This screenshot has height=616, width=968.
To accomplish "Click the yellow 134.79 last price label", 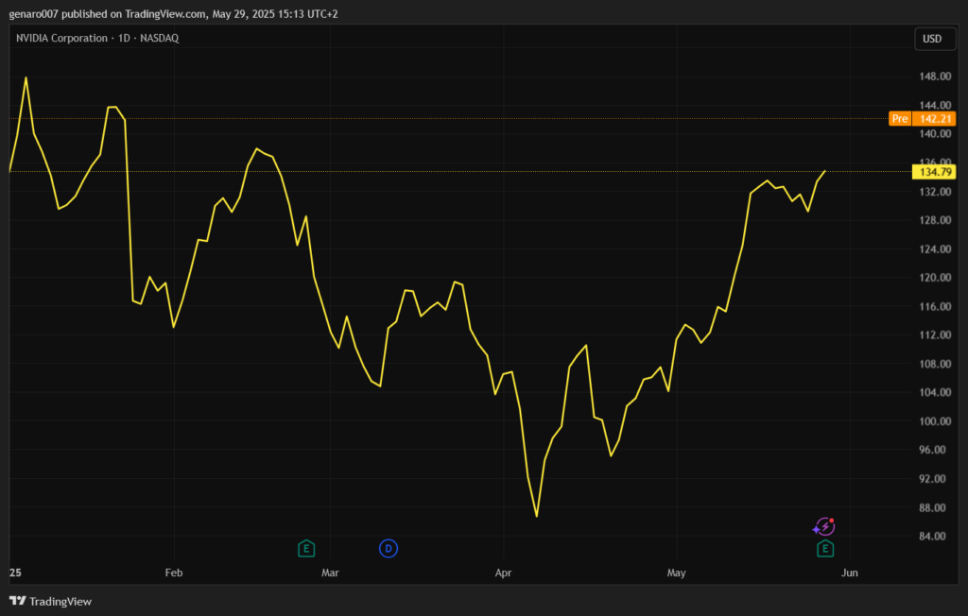I will tap(934, 172).
